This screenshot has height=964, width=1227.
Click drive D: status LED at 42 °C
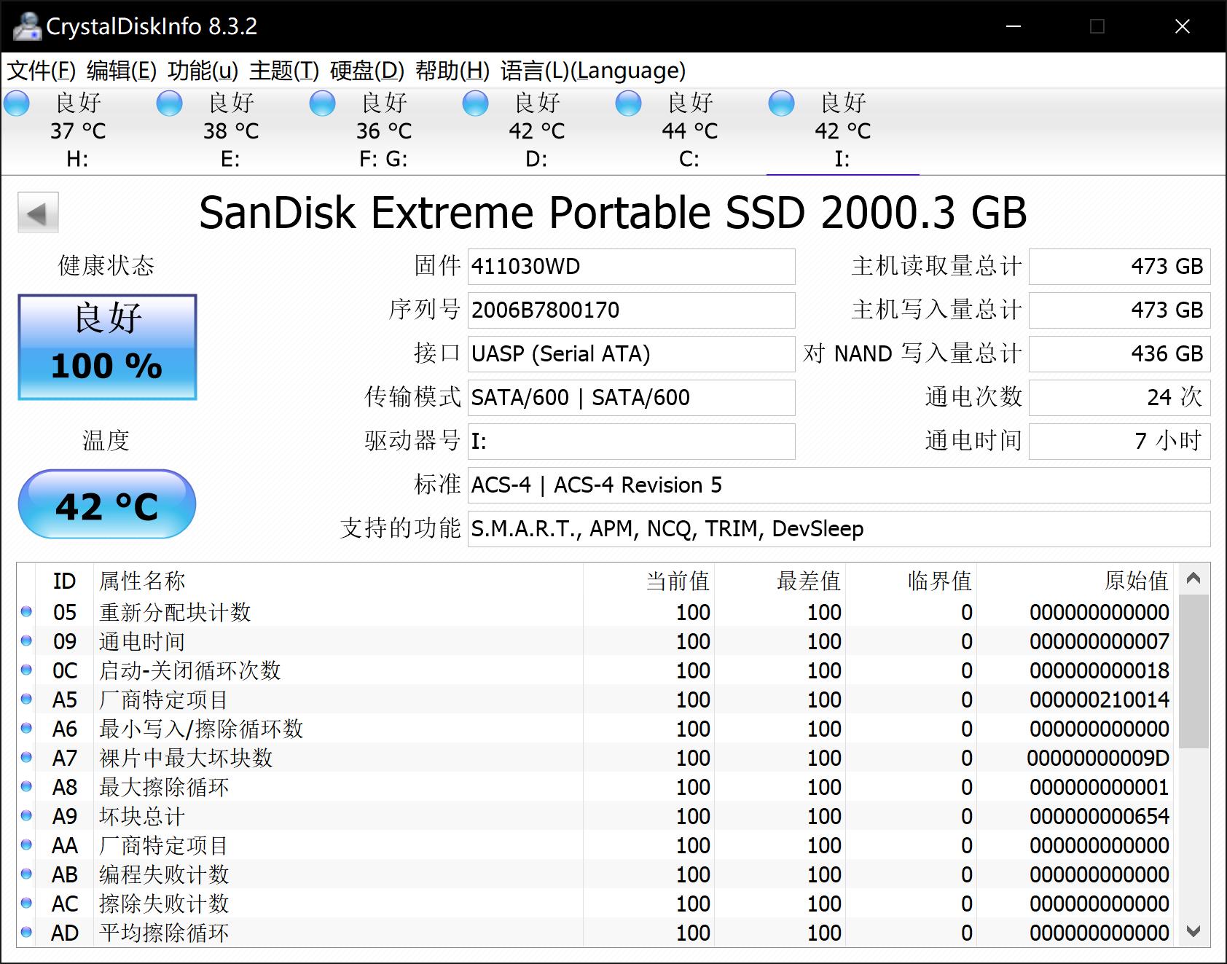point(475,103)
